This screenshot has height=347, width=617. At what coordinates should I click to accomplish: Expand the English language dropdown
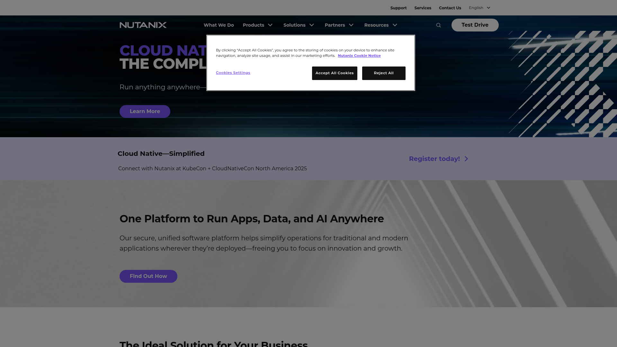tap(488, 8)
